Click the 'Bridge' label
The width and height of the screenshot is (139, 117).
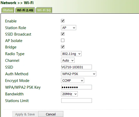click(x=11, y=47)
